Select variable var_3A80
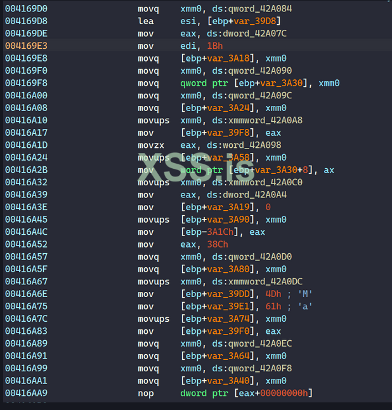Screen dimensions: 392x410 pyautogui.click(x=228, y=269)
